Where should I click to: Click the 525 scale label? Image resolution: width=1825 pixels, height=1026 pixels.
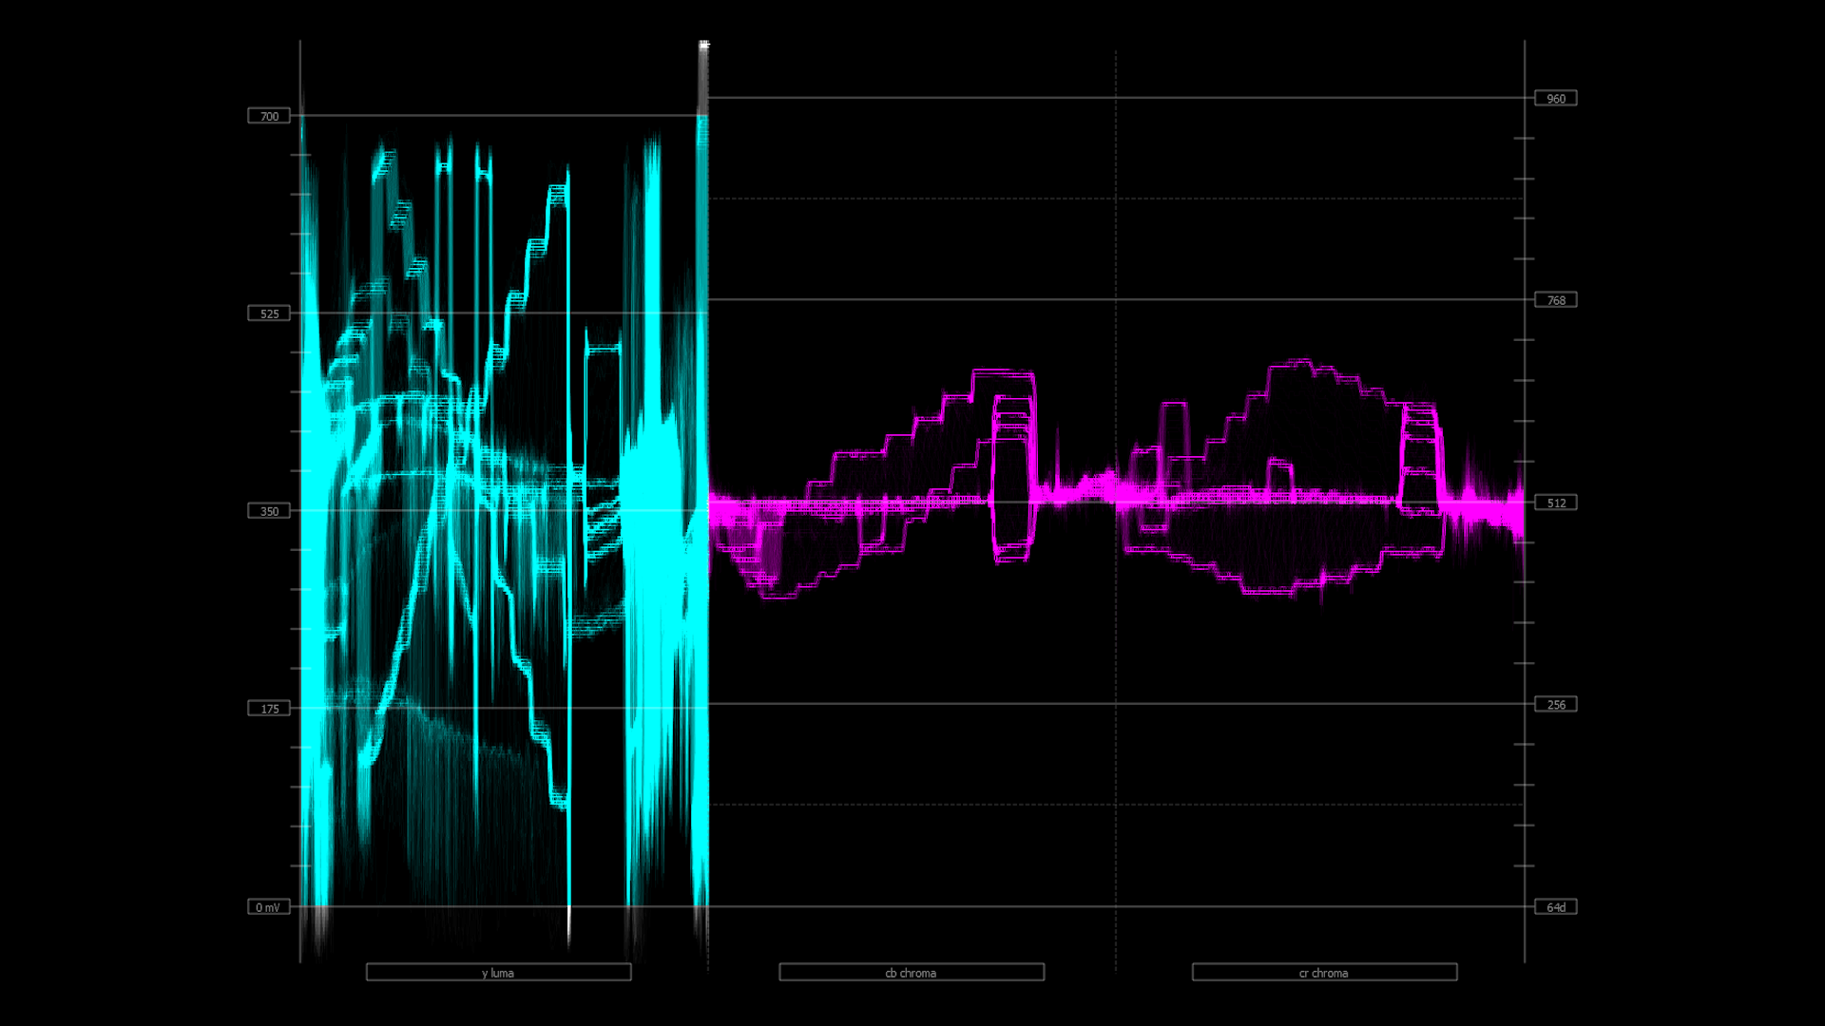(269, 313)
